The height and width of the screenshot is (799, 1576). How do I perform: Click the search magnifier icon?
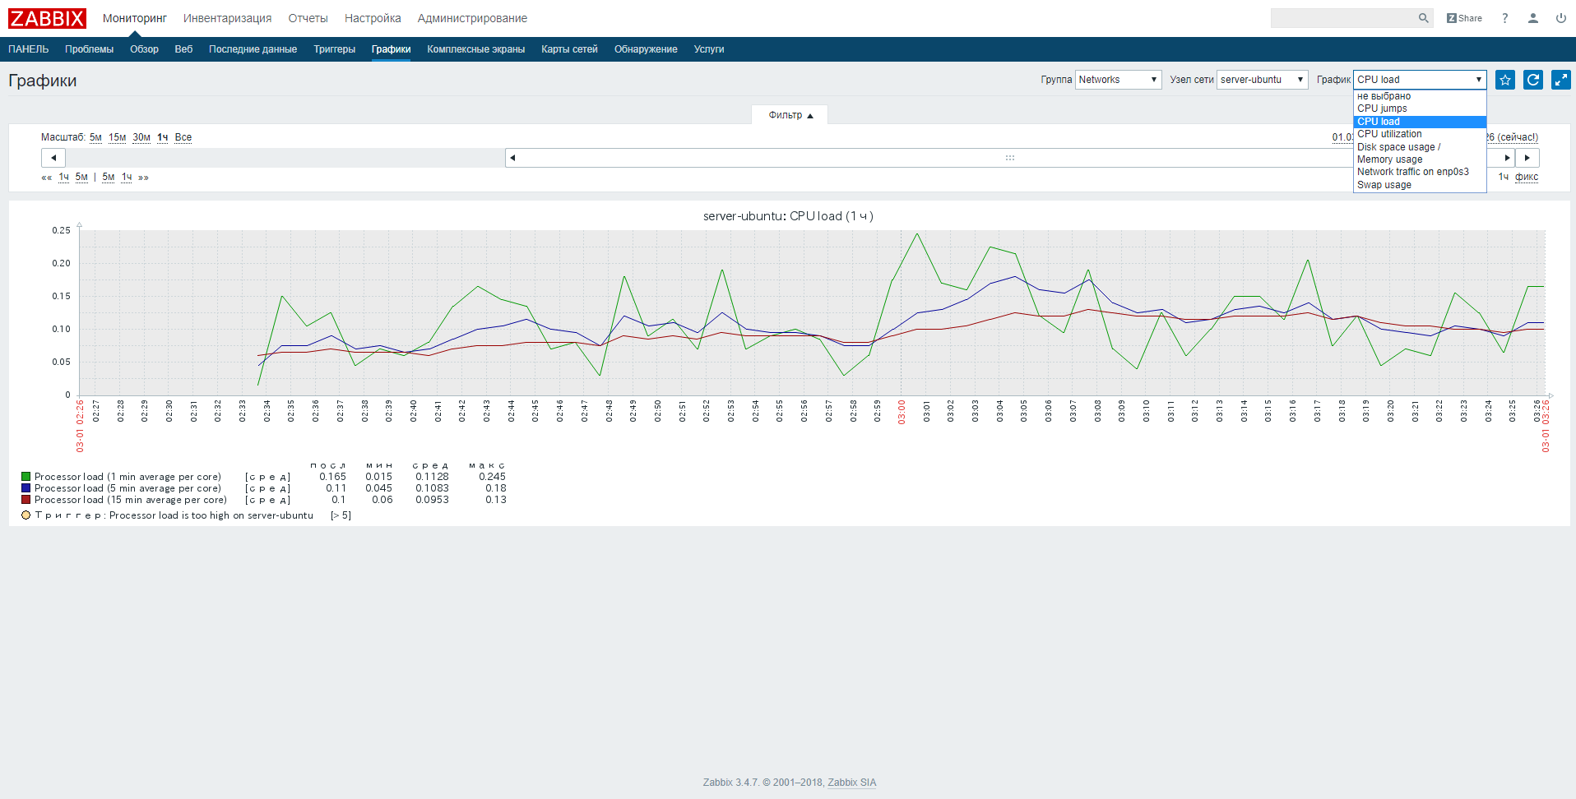coord(1424,17)
